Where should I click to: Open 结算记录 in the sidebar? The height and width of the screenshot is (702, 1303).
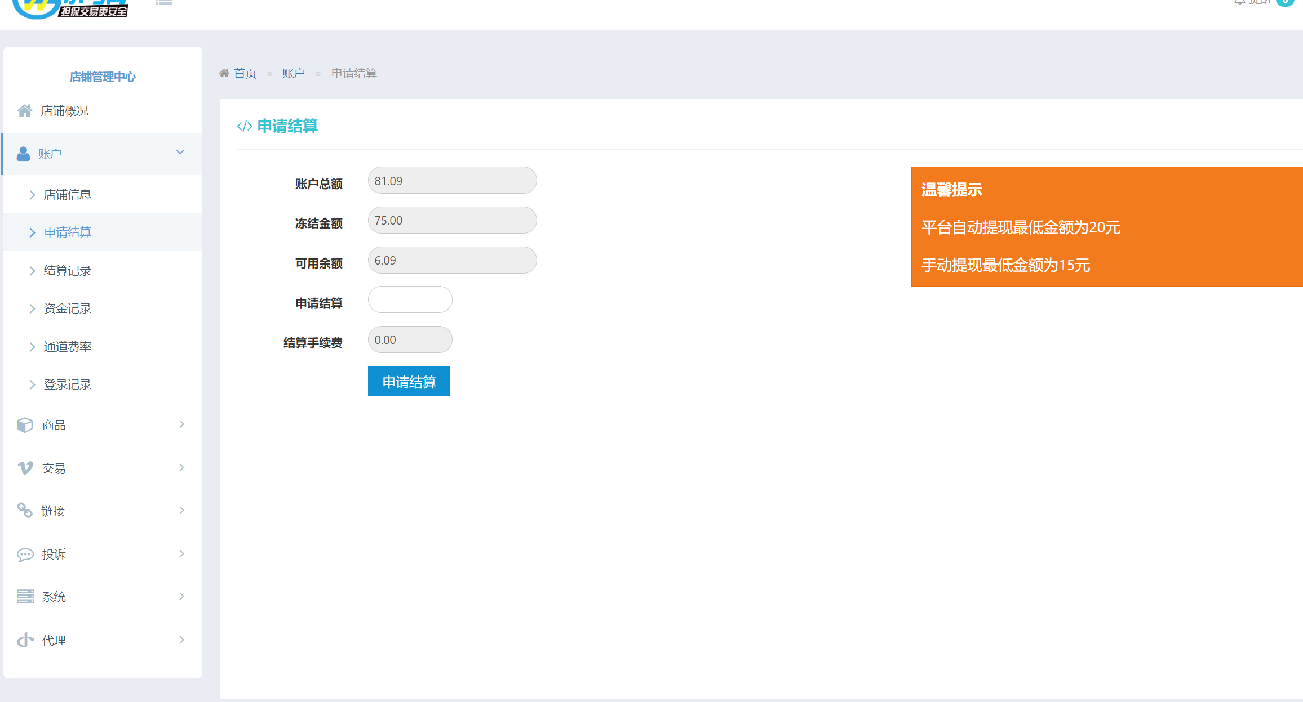coord(68,271)
